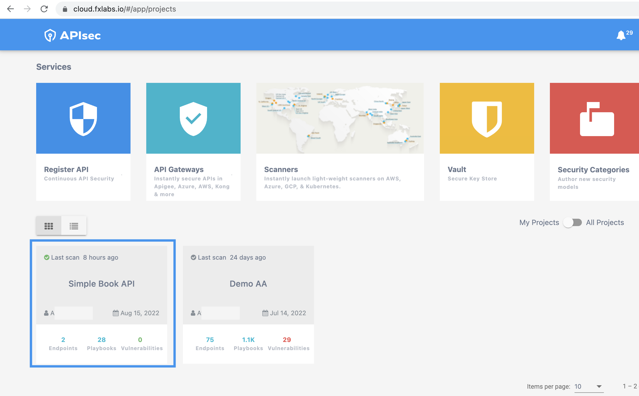This screenshot has width=639, height=396.
Task: Select the Register API shield icon
Action: 83,118
